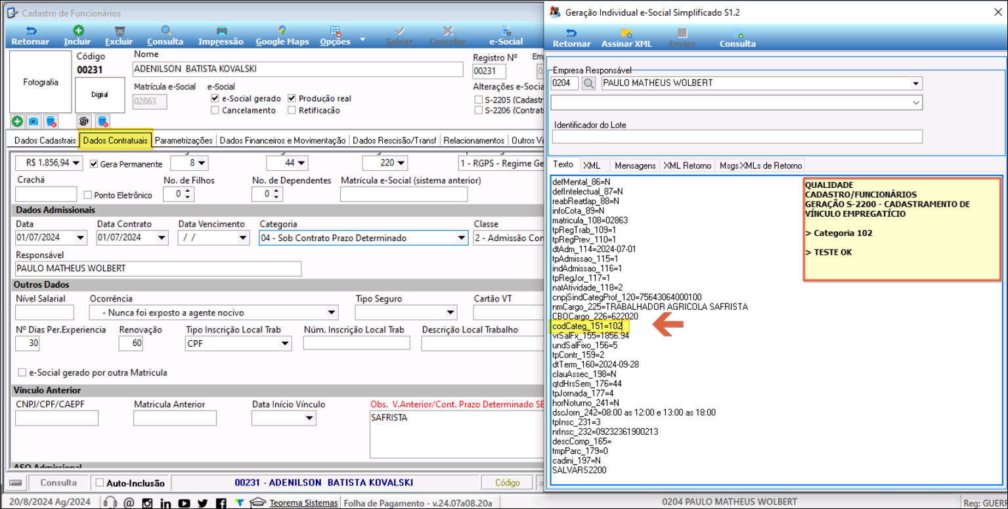Open the Data admission date dropdown
The image size is (1008, 509).
click(x=81, y=238)
